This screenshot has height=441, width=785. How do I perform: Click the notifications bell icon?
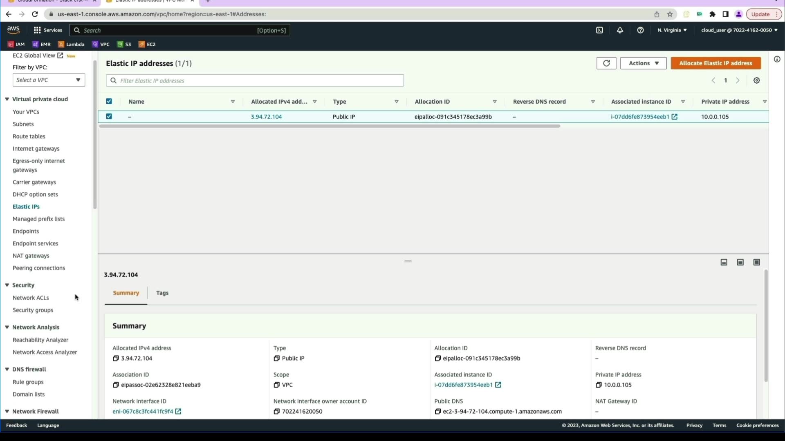point(620,30)
